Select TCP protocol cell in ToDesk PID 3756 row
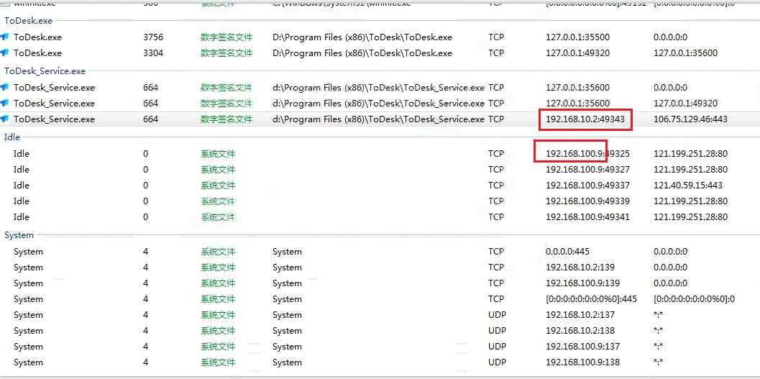 [x=496, y=37]
